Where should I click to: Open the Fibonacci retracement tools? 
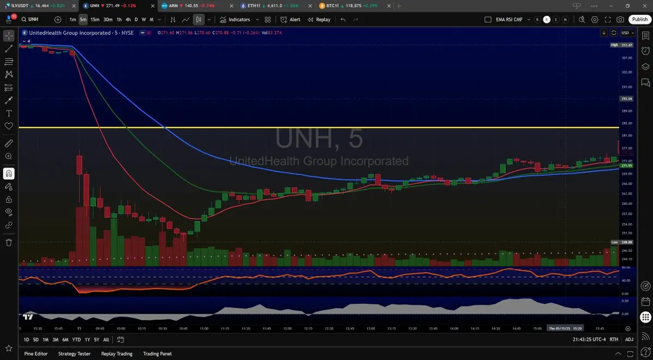[9, 62]
